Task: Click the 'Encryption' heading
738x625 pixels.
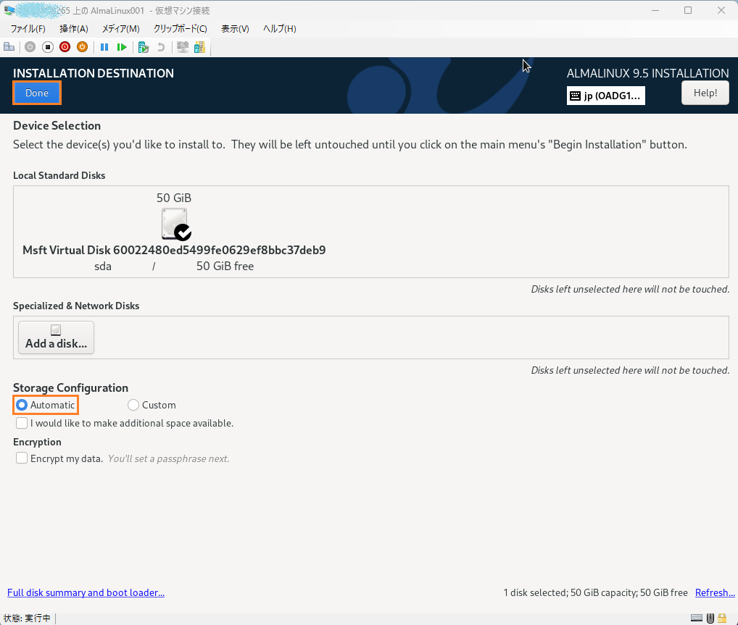Action: pos(37,442)
